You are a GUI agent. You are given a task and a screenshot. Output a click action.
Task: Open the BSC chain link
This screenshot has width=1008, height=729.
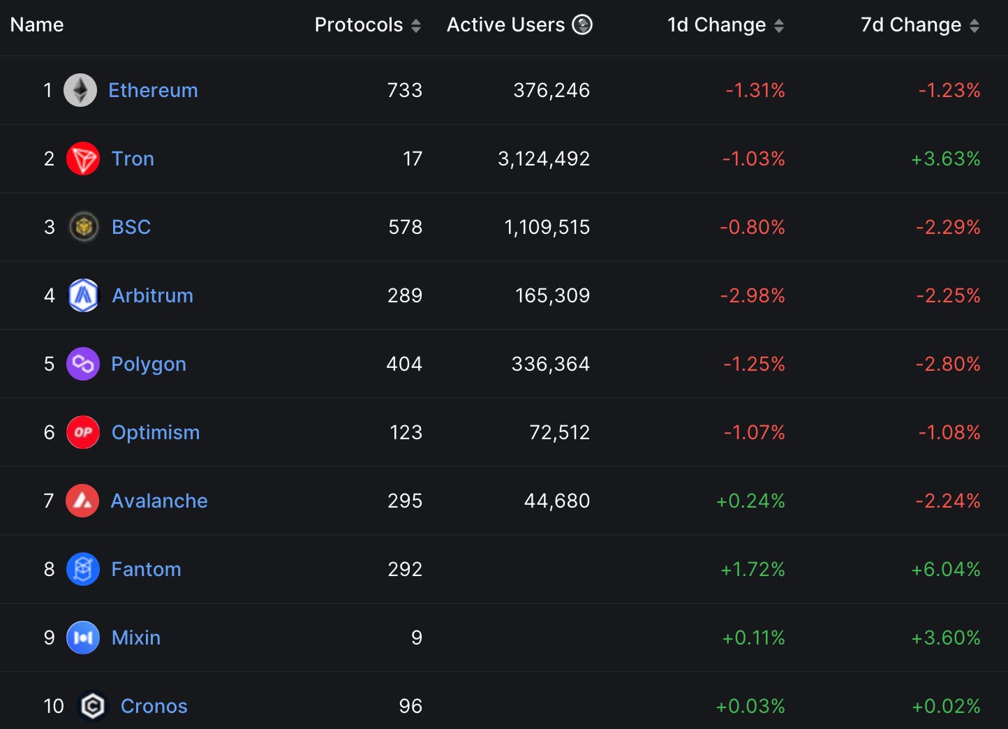point(131,227)
